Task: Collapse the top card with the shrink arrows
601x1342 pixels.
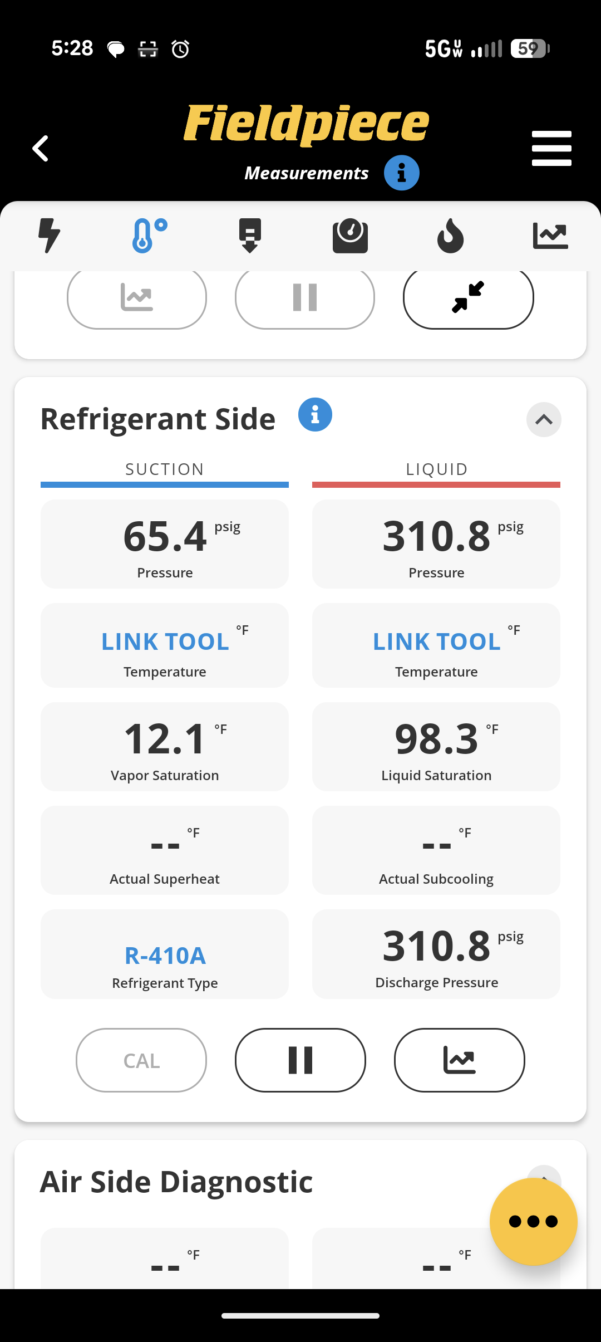Action: (x=467, y=298)
